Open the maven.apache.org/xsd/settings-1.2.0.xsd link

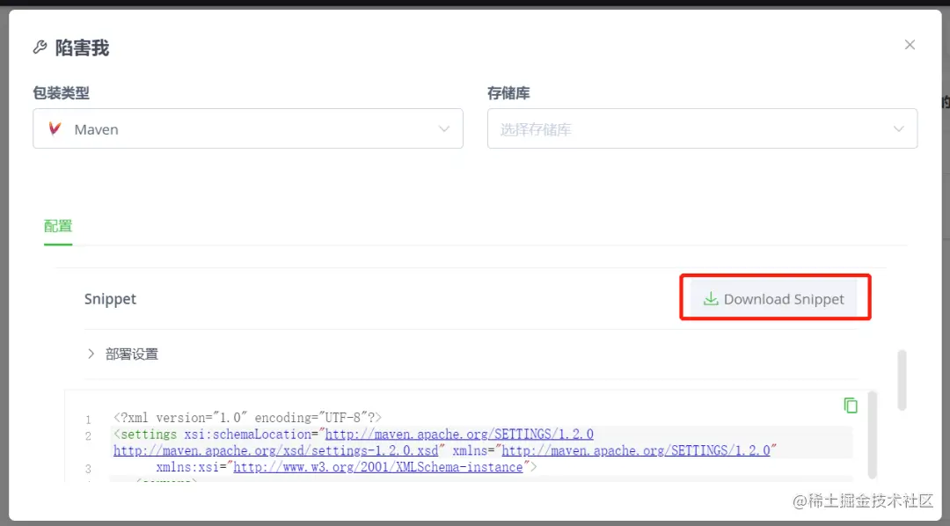tap(275, 451)
